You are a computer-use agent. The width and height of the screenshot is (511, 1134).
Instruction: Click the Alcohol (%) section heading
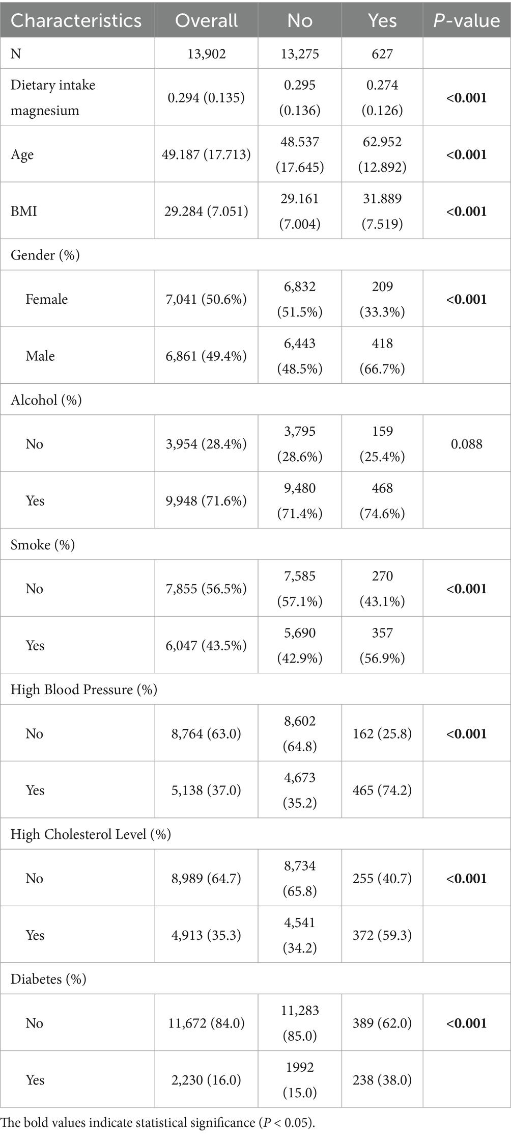tap(46, 400)
